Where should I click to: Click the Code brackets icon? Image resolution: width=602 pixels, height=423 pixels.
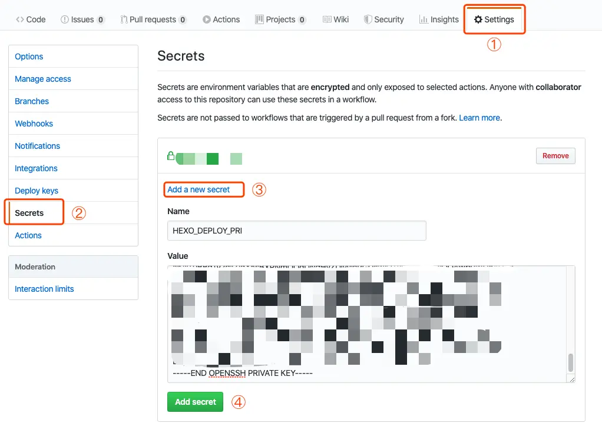(x=19, y=19)
